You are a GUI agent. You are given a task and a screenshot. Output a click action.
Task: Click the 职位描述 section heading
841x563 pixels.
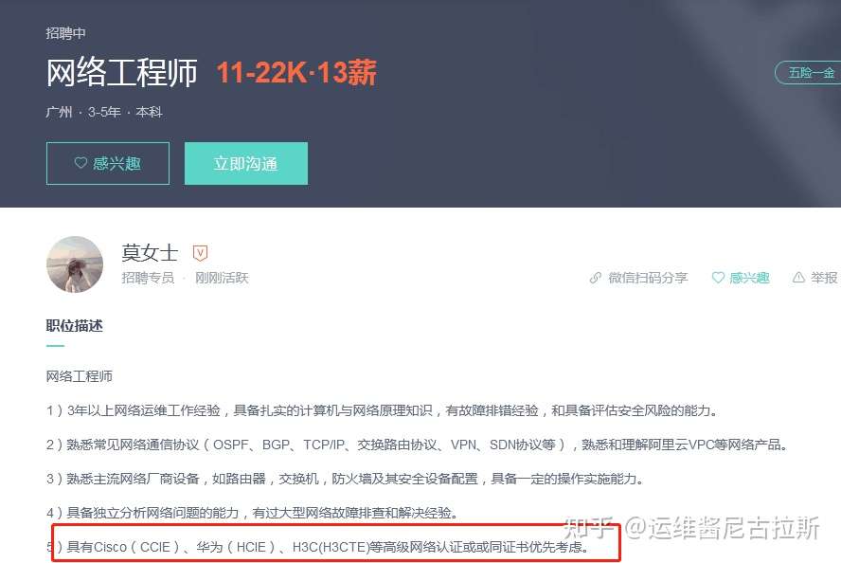click(x=75, y=326)
